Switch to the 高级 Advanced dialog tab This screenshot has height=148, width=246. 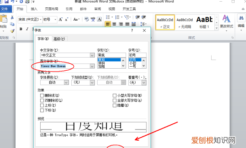[x=59, y=39]
